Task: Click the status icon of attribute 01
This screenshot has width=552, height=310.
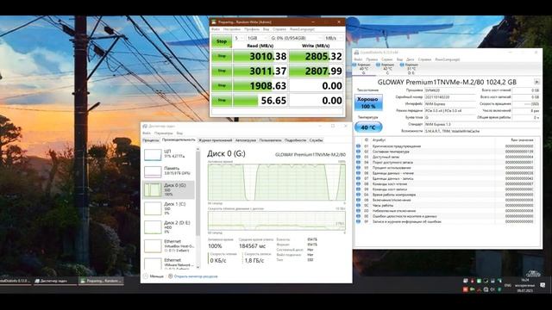Action: pos(359,146)
